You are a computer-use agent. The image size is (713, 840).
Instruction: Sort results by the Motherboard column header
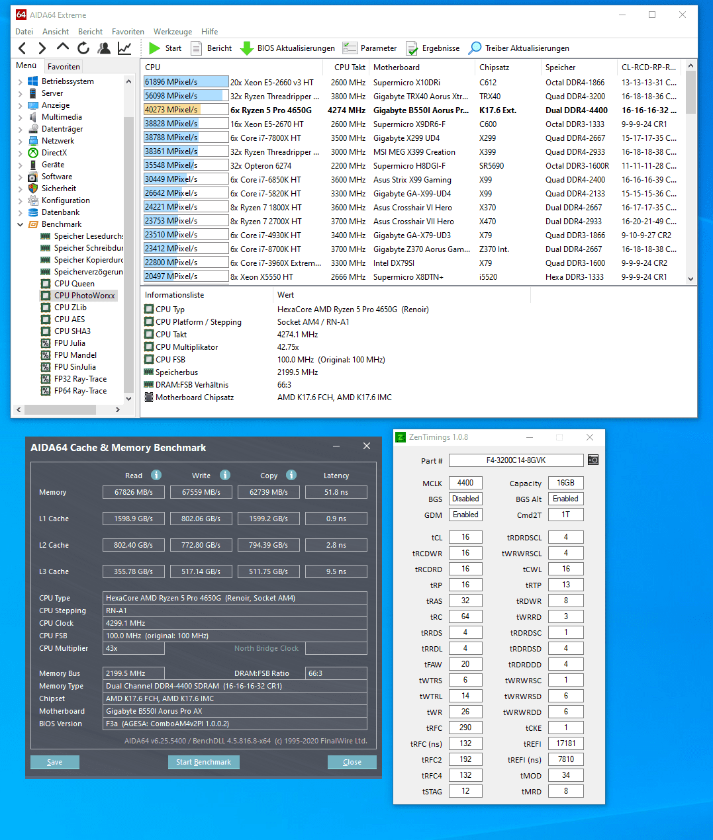[x=422, y=67]
